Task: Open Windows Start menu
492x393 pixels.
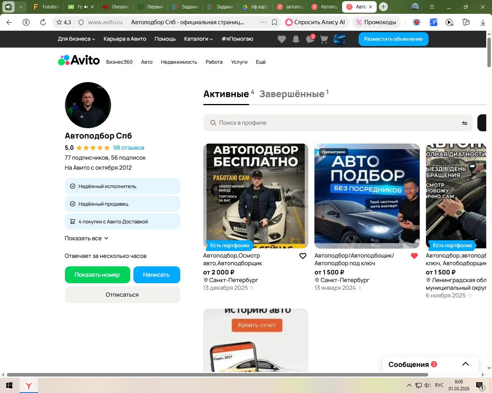Action: (9, 385)
